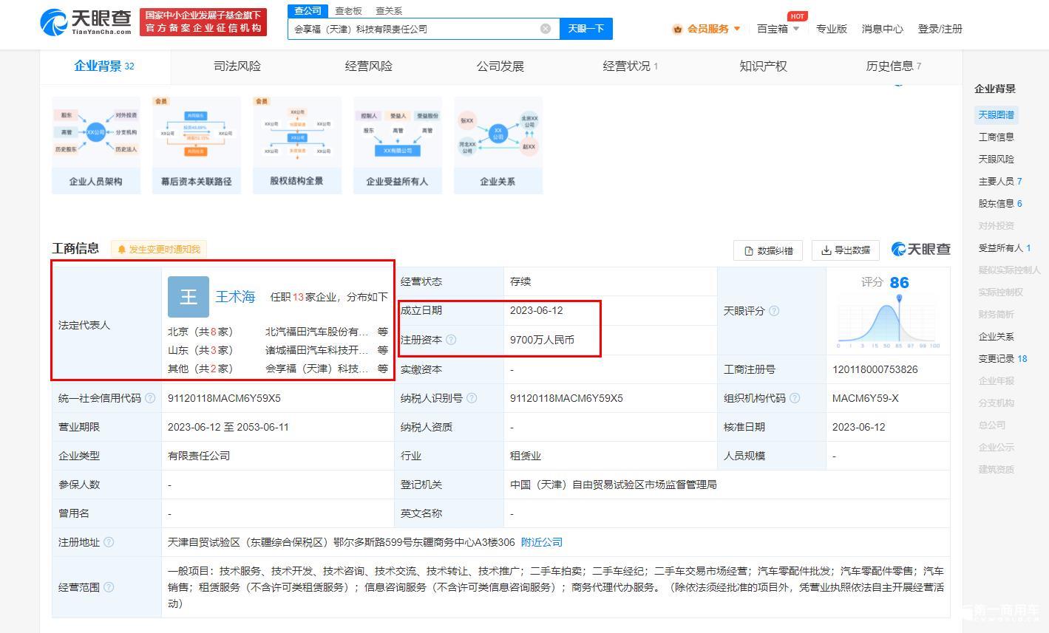Viewport: 1049px width, 633px height.
Task: Jump to 工商信息 in side navigation
Action: click(996, 137)
